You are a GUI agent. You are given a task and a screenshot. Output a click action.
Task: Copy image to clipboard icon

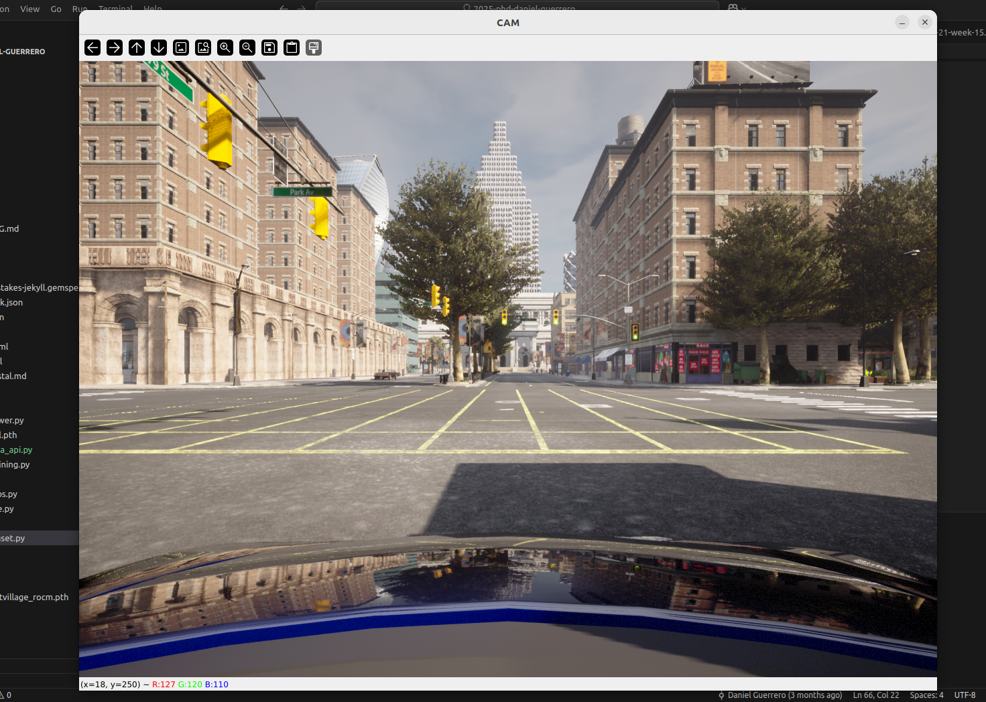pyautogui.click(x=292, y=48)
